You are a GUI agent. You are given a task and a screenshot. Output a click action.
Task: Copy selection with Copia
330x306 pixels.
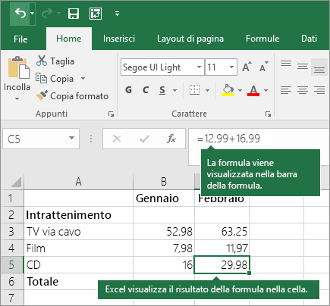(x=55, y=79)
